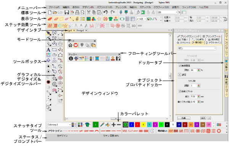Select red color swatch 3

[137, 125]
